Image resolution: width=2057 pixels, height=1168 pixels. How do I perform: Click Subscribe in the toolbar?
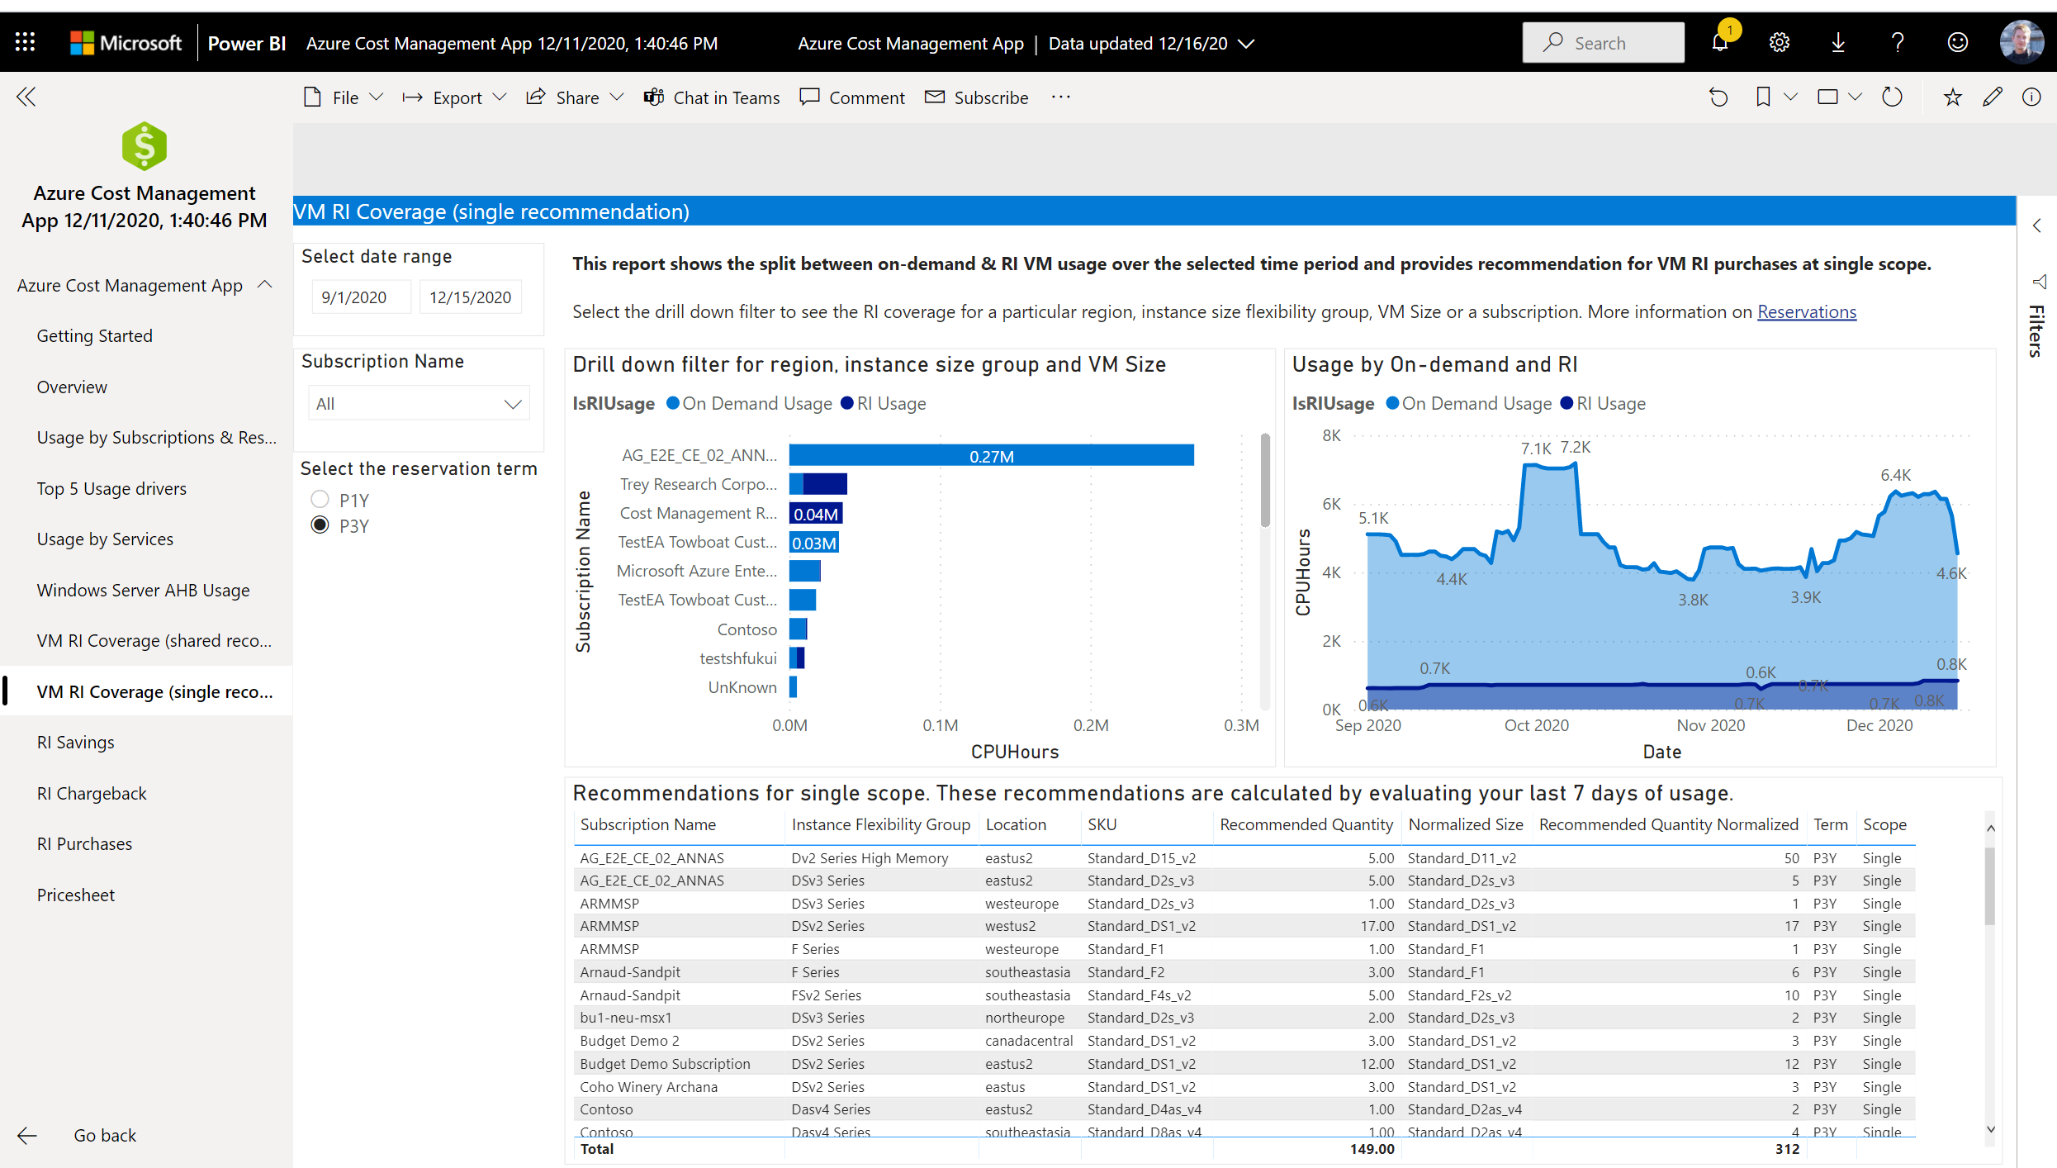click(x=977, y=97)
